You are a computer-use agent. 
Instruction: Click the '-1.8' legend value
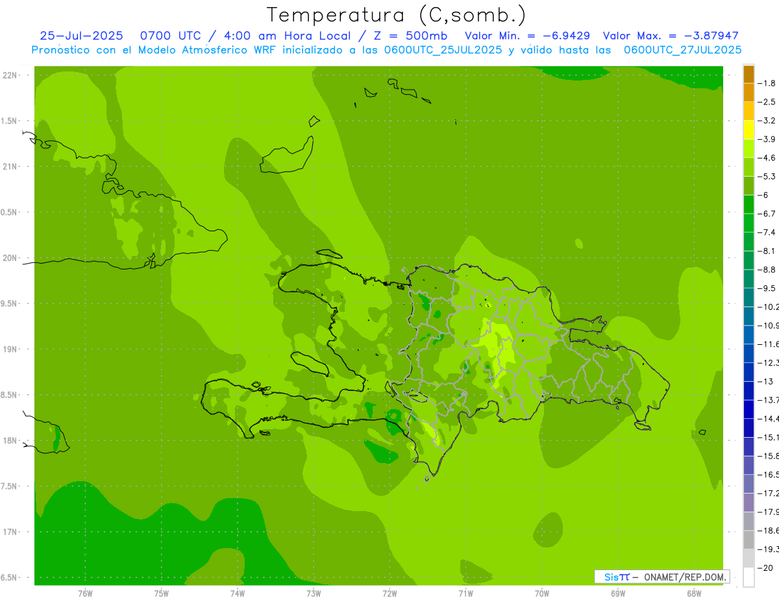[767, 83]
